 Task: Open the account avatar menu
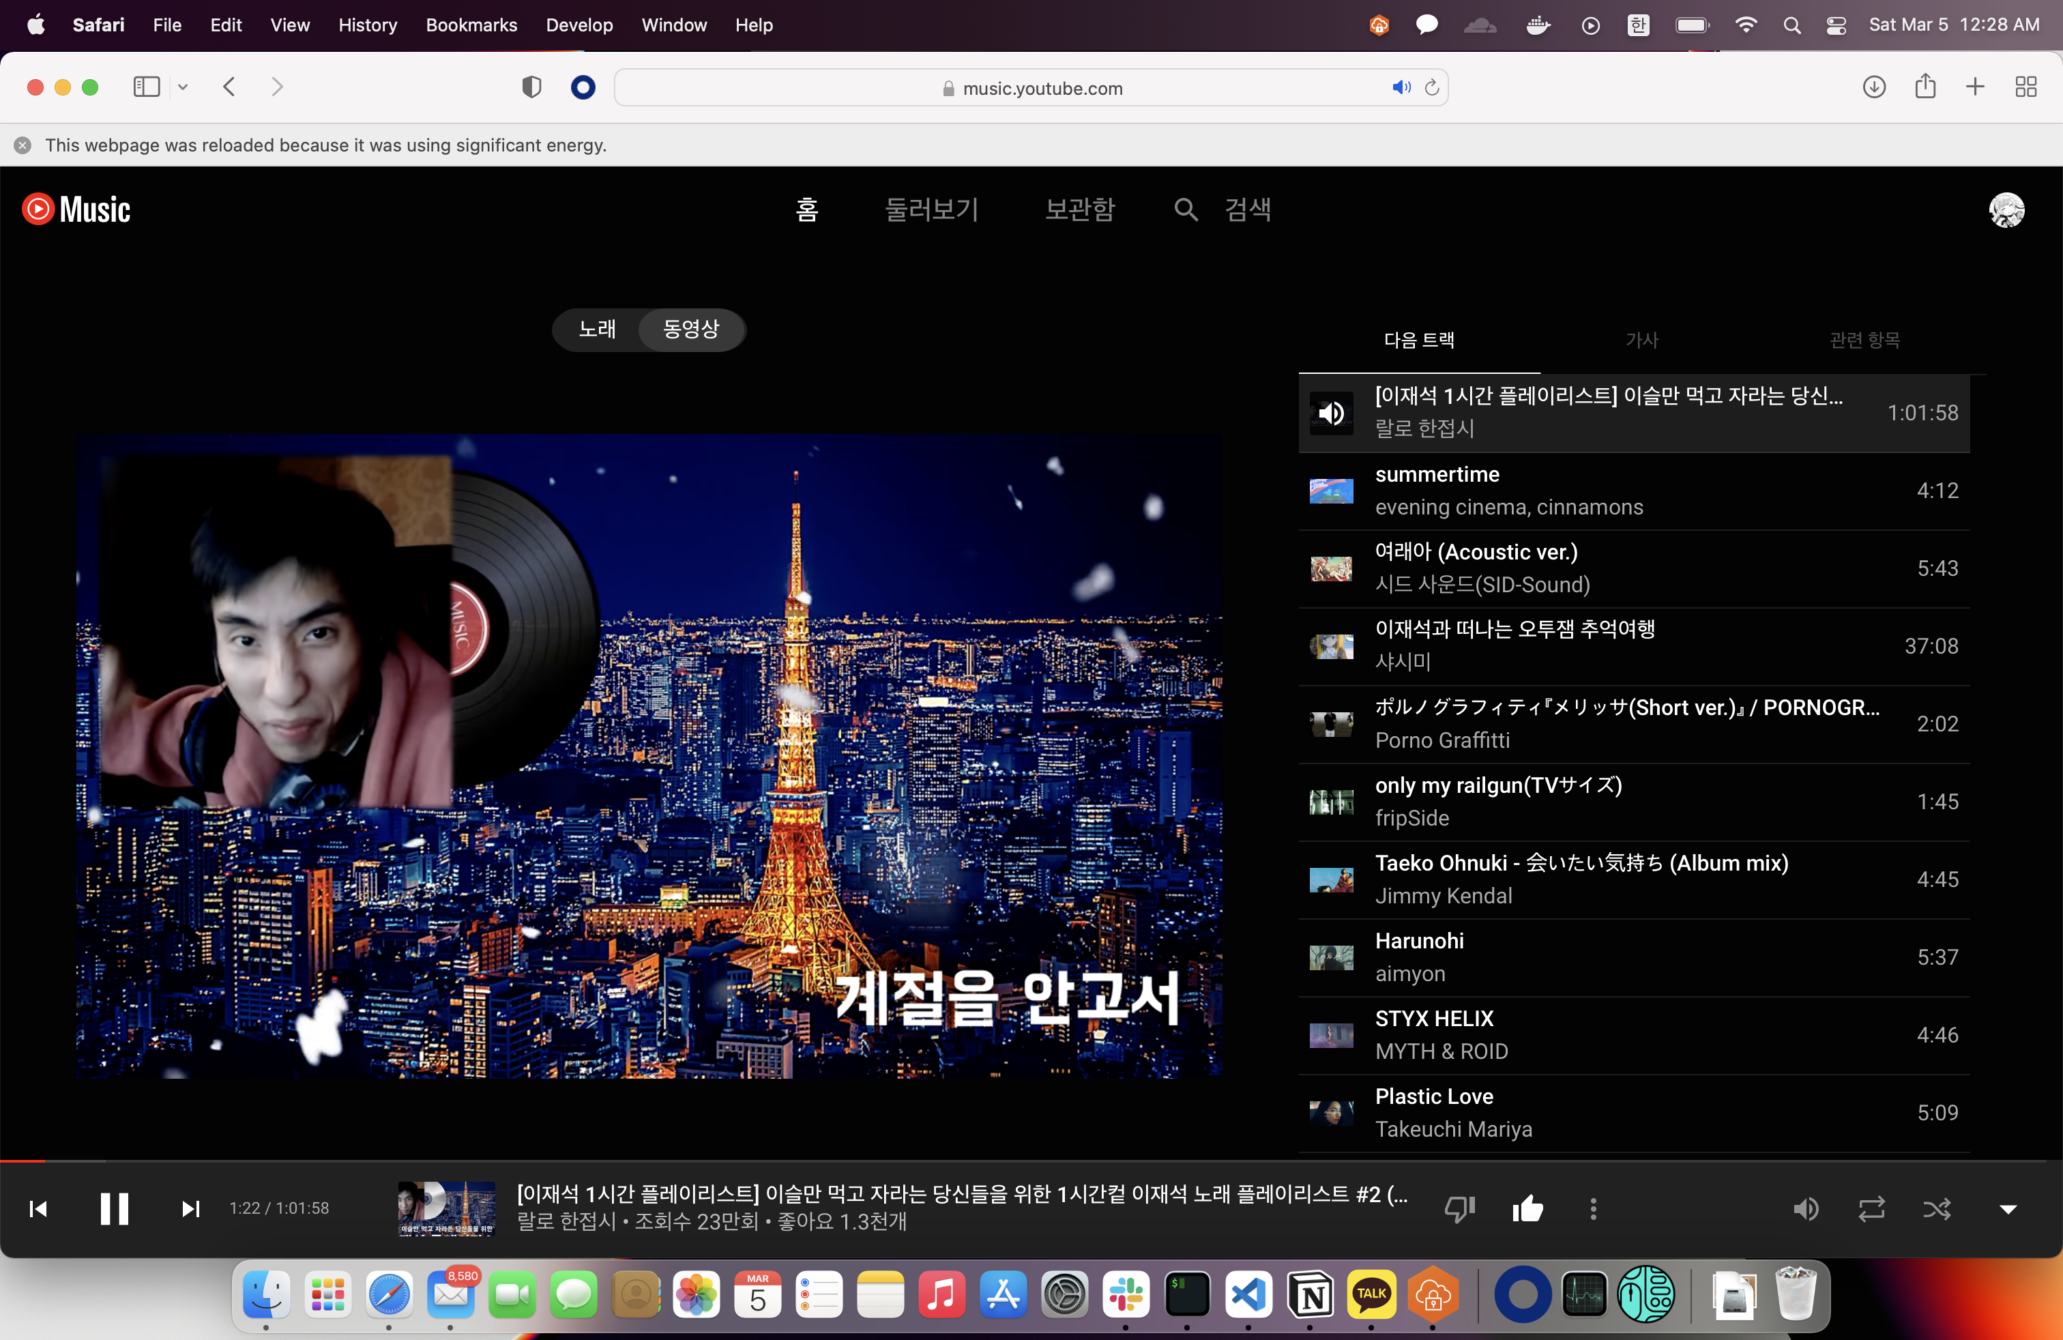pos(2006,209)
